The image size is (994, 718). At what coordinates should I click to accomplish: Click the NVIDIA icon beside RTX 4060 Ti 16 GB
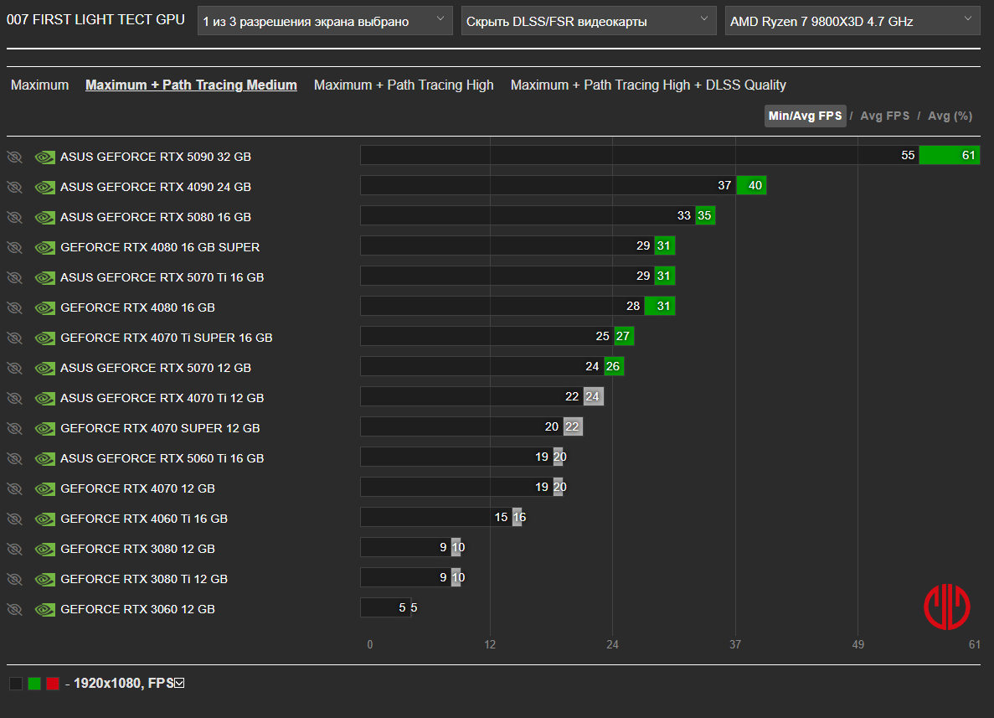(x=45, y=519)
